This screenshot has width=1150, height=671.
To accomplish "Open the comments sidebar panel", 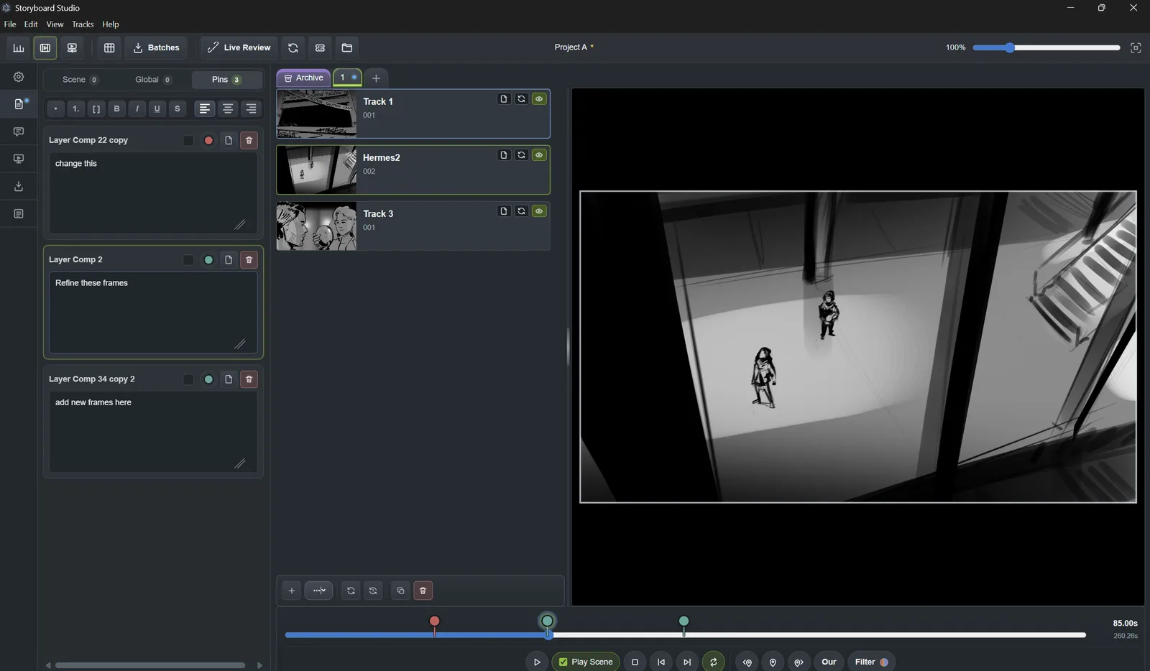I will [19, 131].
